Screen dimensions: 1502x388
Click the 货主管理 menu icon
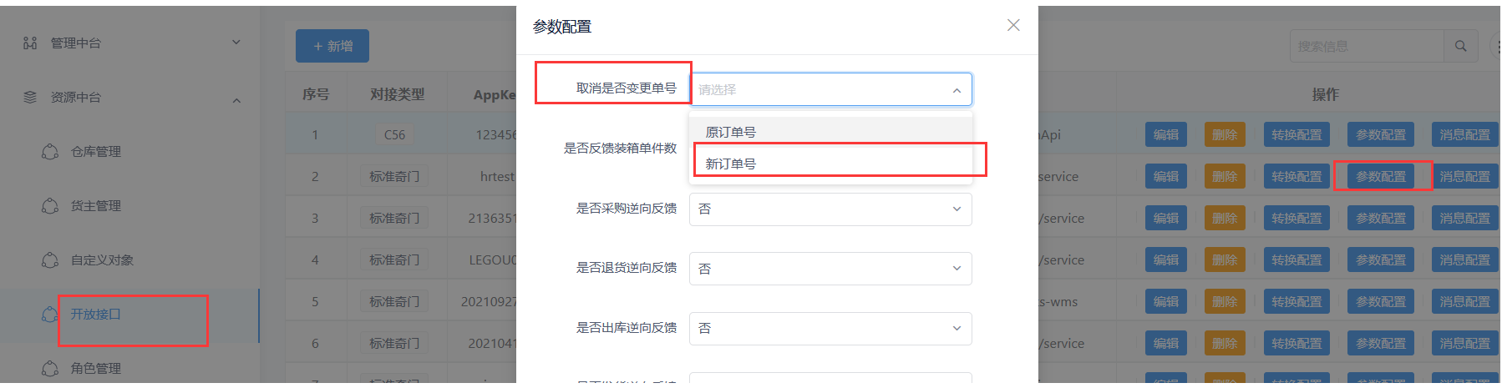pyautogui.click(x=50, y=205)
